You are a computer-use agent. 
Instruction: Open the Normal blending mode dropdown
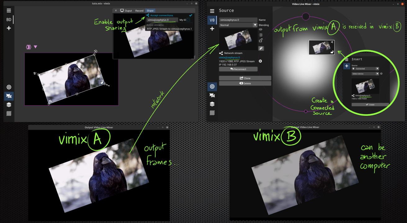tap(238, 25)
